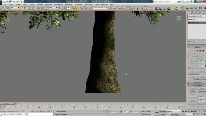Screen dimensions: 206x116
Task: Click the Save File quick-access icon
Action: tap(10, 1)
